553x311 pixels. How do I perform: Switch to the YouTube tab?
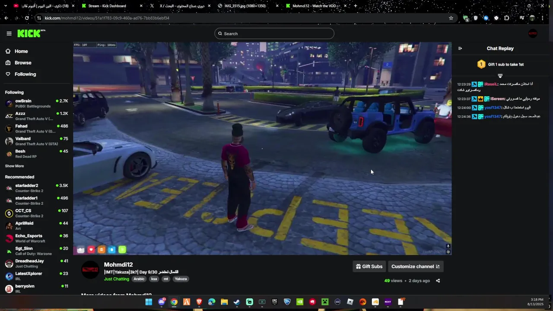(x=43, y=6)
